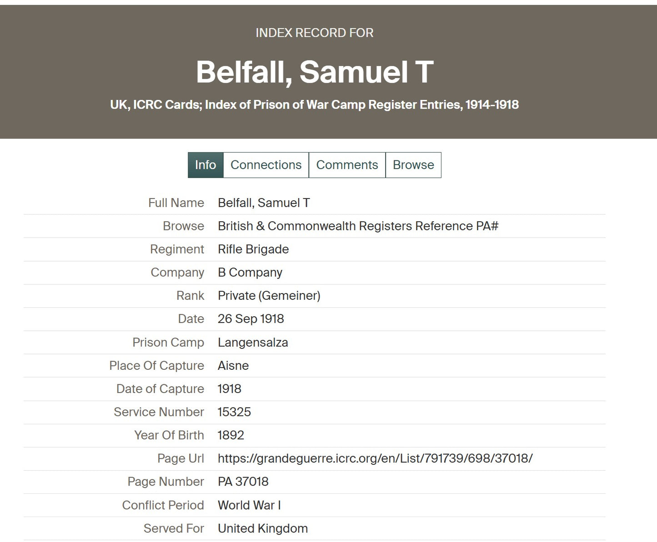Open the Comments tab
This screenshot has width=657, height=542.
coord(347,165)
